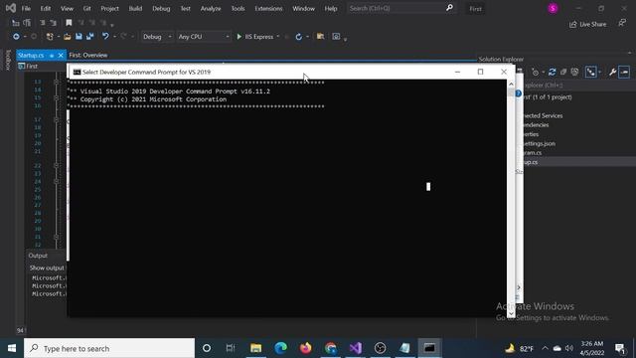Open the Extensions menu
The width and height of the screenshot is (636, 358).
tap(268, 9)
